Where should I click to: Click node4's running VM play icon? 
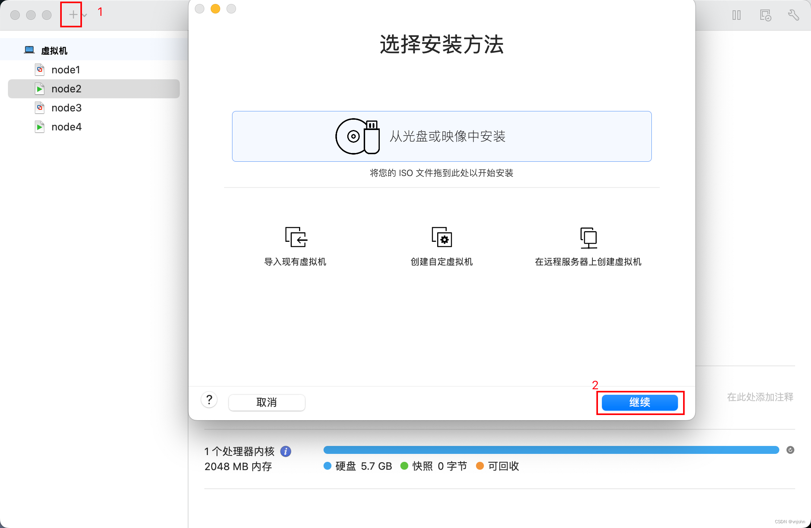[x=40, y=127]
